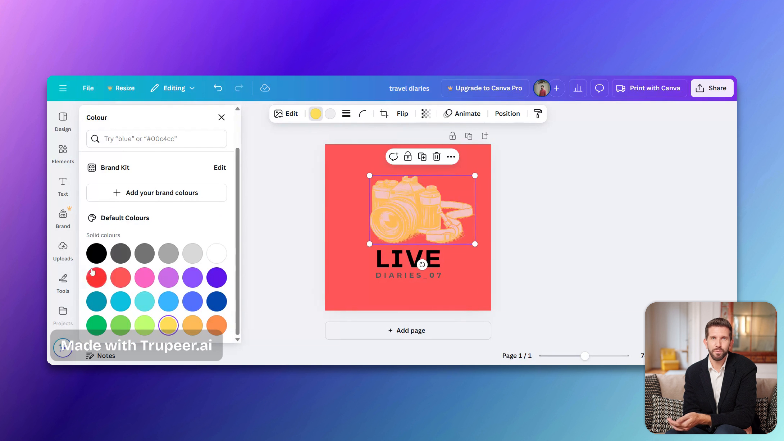This screenshot has height=441, width=784.
Task: Toggle the Notes panel
Action: pyautogui.click(x=101, y=355)
